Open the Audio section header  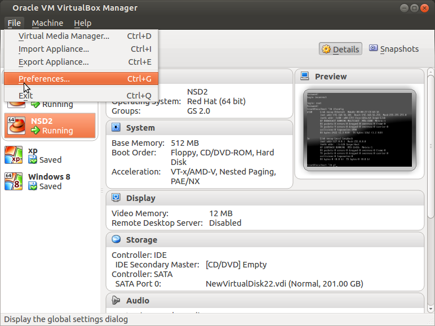tap(265, 301)
